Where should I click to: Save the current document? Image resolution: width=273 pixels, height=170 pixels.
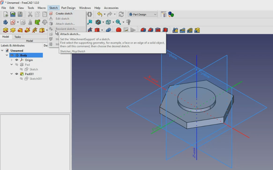point(20,14)
